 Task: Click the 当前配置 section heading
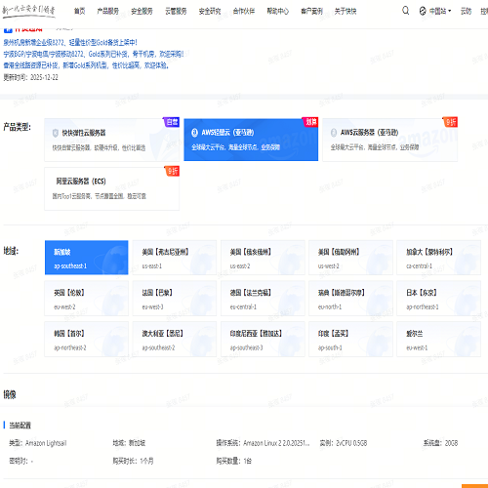point(20,426)
